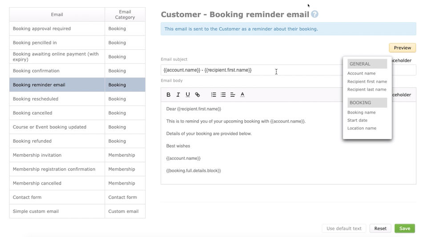The width and height of the screenshot is (427, 237).
Task: Apply italic formatting in editor toolbar
Action: pyautogui.click(x=178, y=95)
